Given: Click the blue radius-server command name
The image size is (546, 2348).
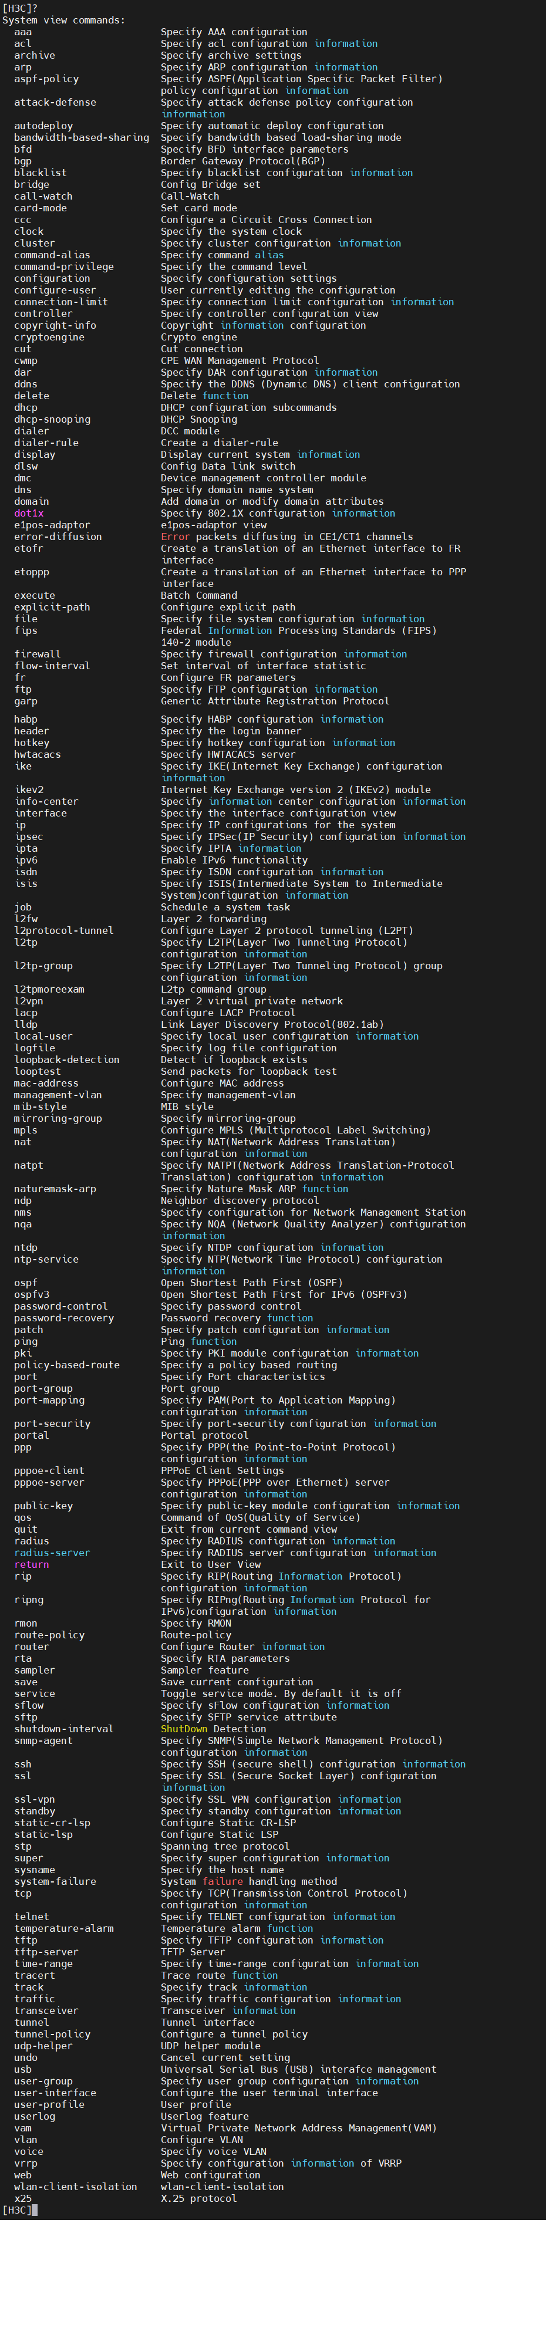Looking at the screenshot, I should click(x=52, y=1552).
